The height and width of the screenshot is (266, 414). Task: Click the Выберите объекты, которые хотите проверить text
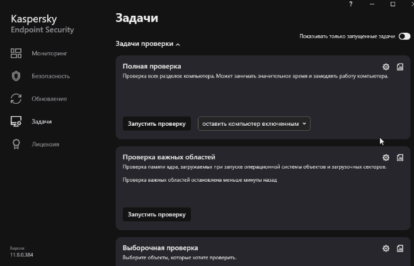coord(180,258)
